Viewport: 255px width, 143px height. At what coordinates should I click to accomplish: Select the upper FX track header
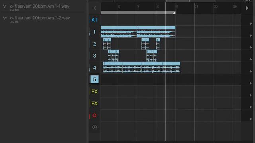pyautogui.click(x=94, y=91)
